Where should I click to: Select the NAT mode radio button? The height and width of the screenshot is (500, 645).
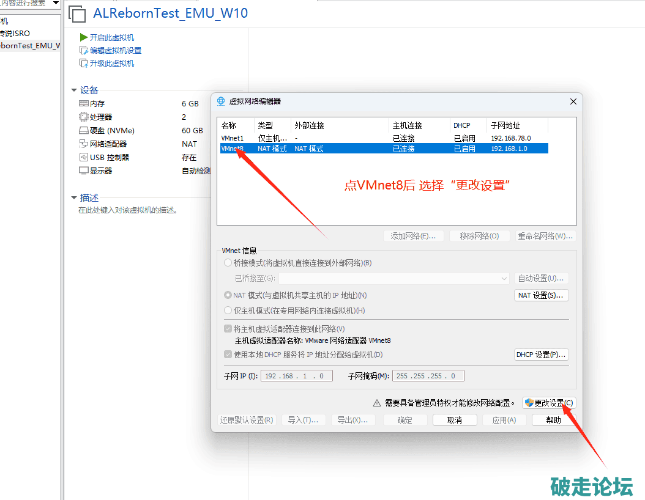[x=228, y=296]
